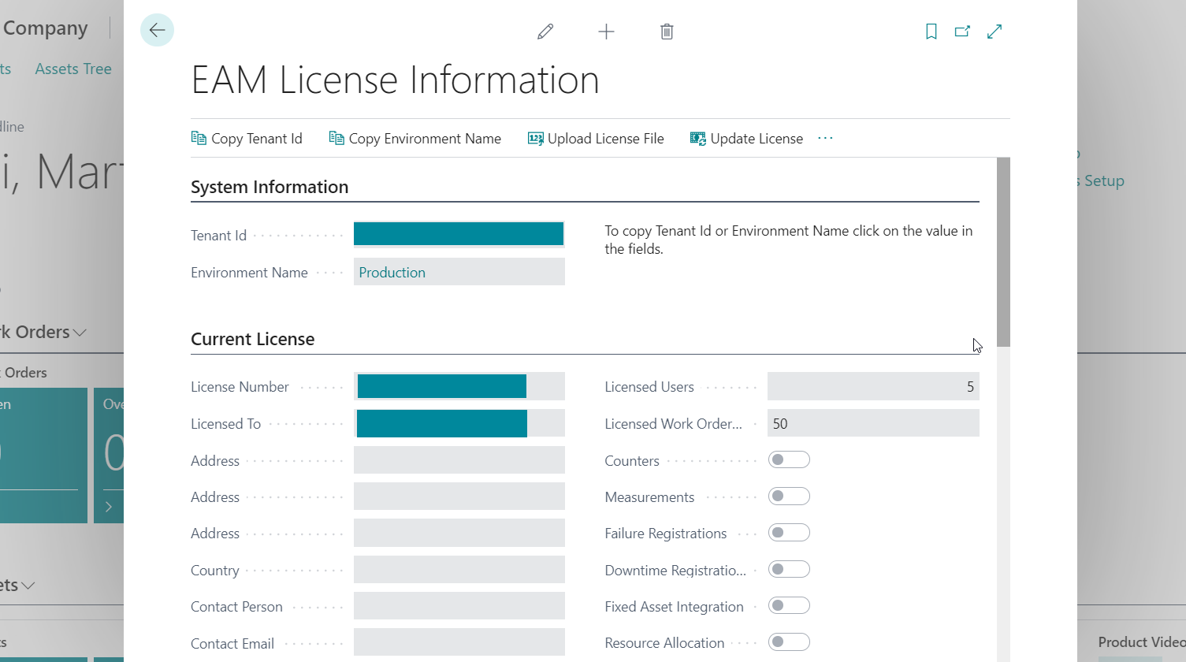Click the bookmark icon

(931, 32)
